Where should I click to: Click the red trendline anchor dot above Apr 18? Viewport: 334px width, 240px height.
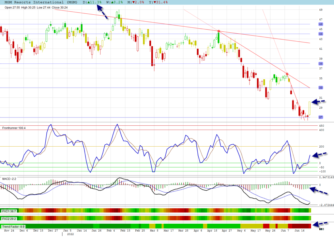(219, 31)
